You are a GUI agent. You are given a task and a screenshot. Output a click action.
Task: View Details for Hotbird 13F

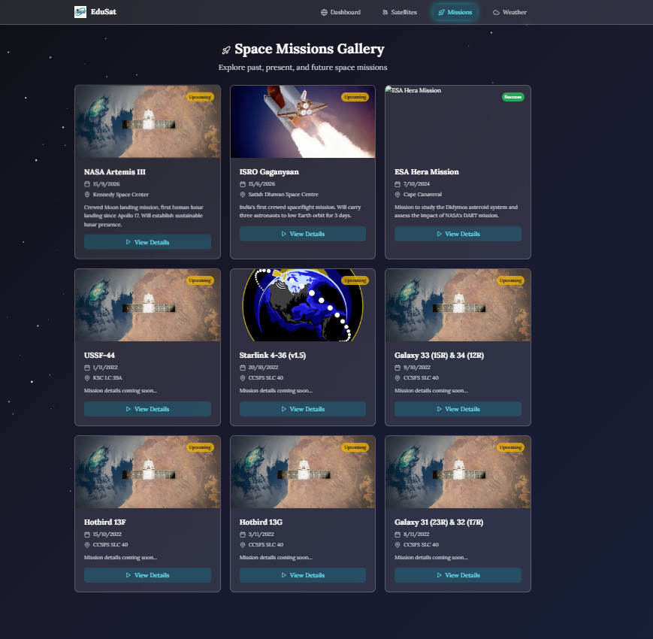[147, 575]
